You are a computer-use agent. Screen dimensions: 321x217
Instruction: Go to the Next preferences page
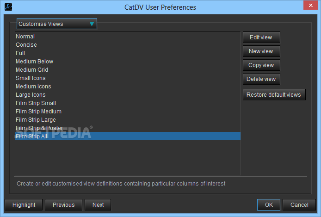[x=98, y=205]
